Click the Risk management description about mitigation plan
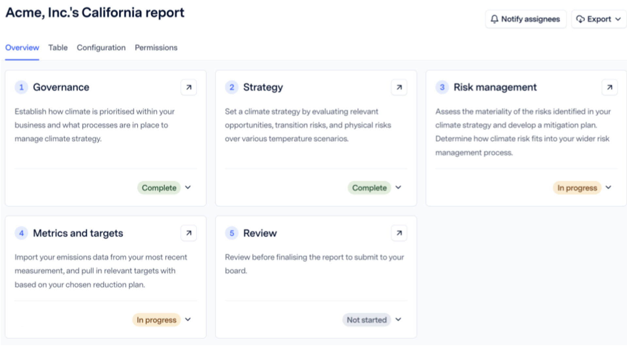This screenshot has width=627, height=353. (523, 132)
